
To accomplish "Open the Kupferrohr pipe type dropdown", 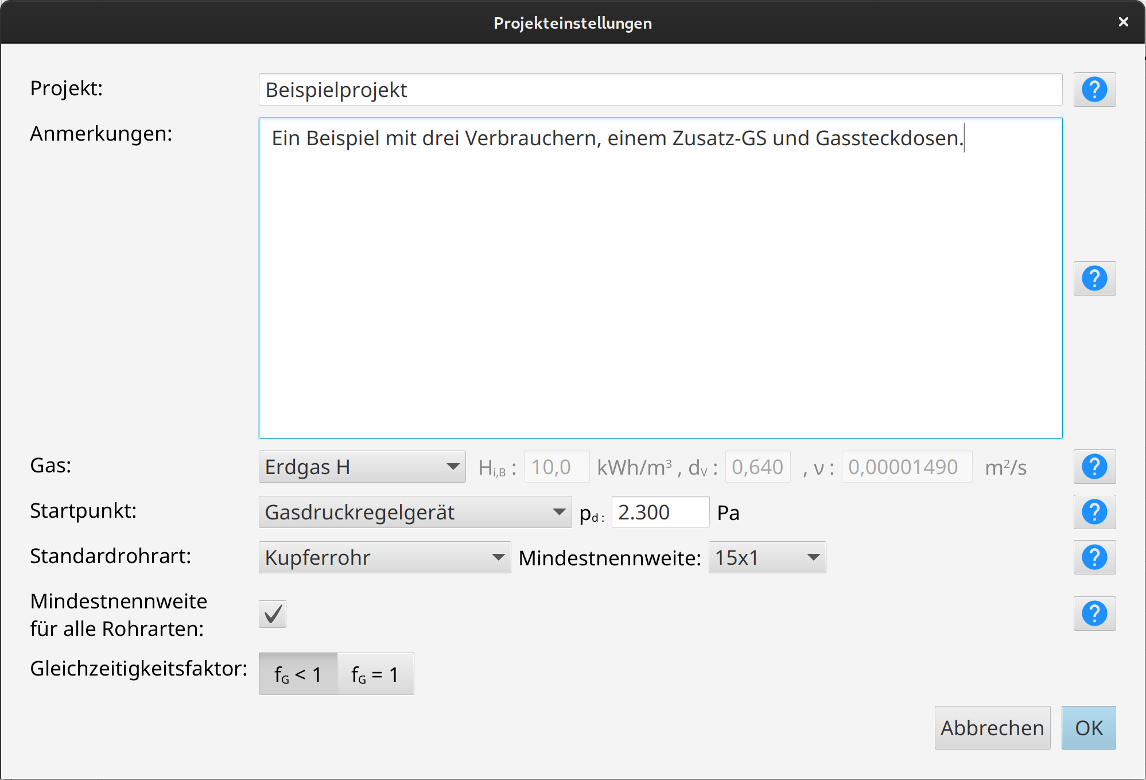I will (384, 557).
